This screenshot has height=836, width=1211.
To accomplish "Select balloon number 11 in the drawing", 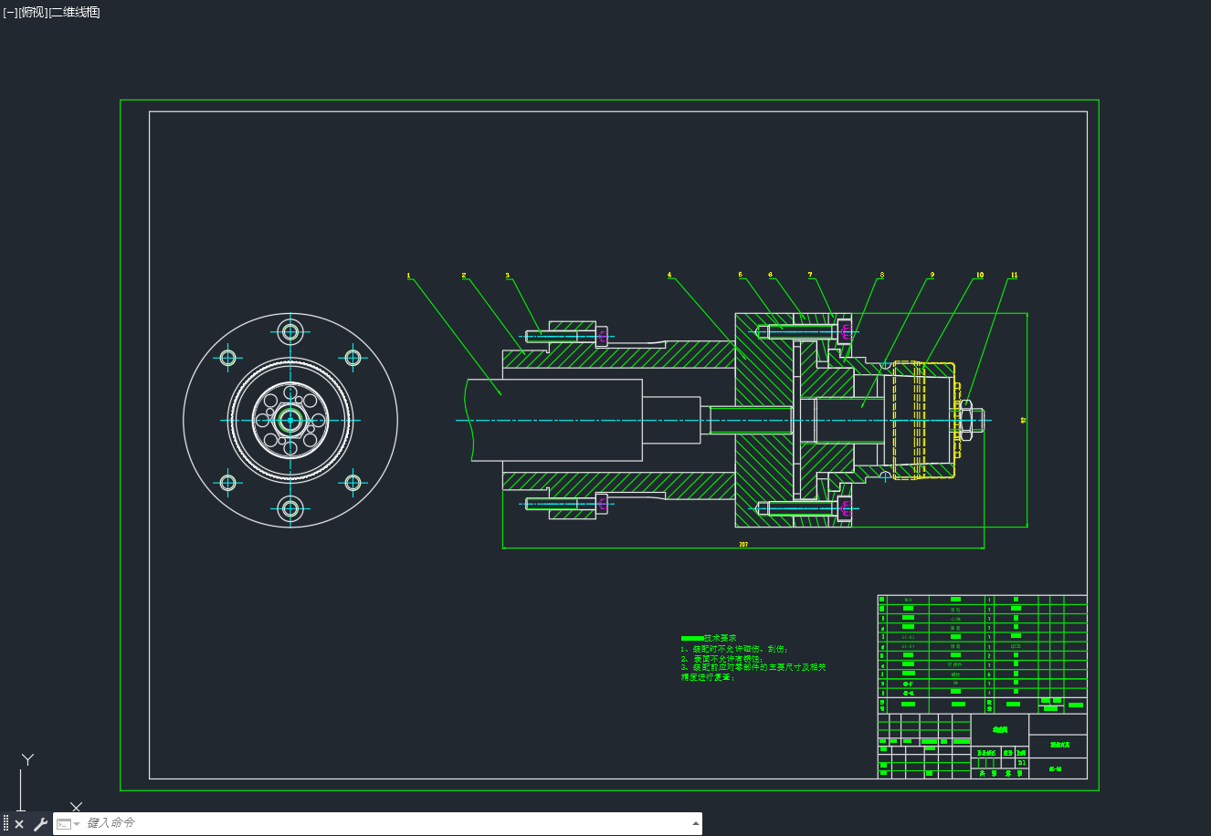I will click(1014, 275).
